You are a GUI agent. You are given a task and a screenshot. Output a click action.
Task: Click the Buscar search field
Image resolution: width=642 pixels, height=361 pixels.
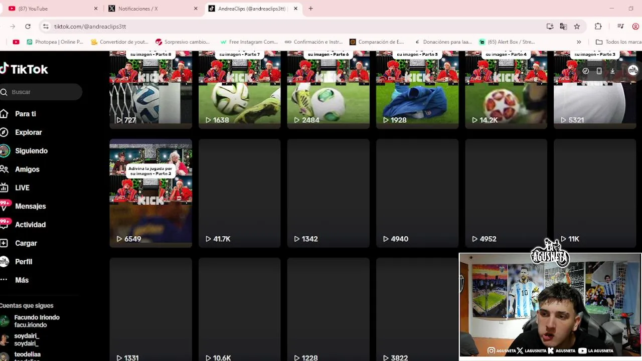(x=41, y=92)
